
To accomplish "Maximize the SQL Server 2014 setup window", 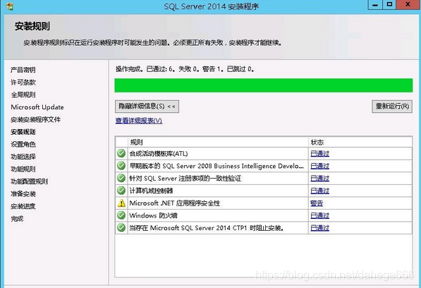I will 389,5.
